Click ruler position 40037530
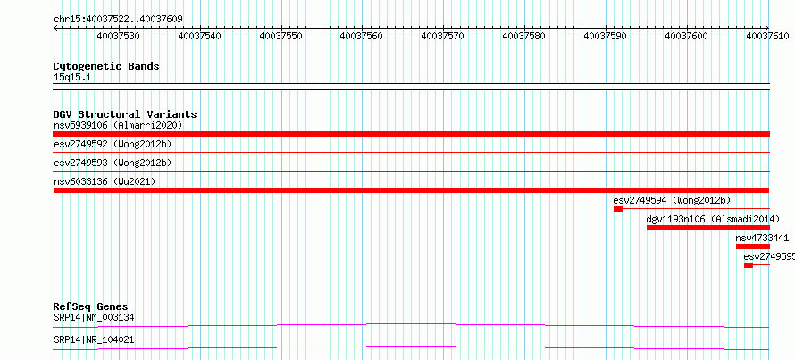Image resolution: width=795 pixels, height=360 pixels. 118,36
